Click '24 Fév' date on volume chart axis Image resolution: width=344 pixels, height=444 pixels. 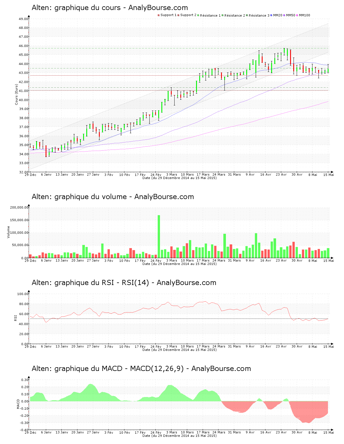(x=156, y=260)
